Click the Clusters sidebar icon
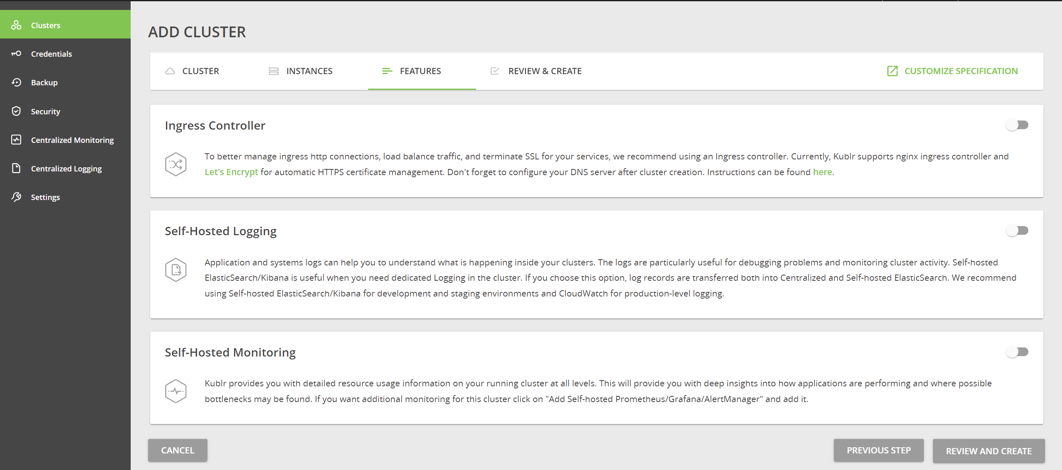 click(16, 25)
